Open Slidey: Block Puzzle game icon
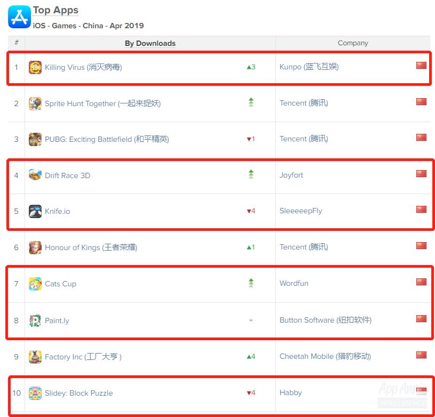This screenshot has height=417, width=435. tap(35, 394)
